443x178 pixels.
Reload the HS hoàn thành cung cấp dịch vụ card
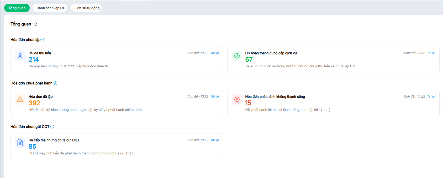click(x=431, y=53)
